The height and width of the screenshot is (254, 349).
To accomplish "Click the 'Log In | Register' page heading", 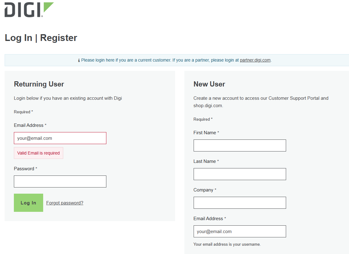I will point(41,38).
